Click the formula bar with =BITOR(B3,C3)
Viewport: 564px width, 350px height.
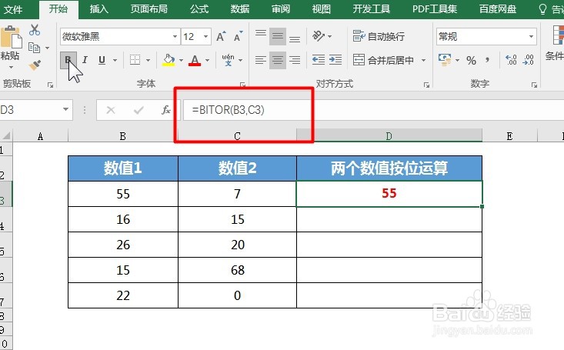point(374,110)
